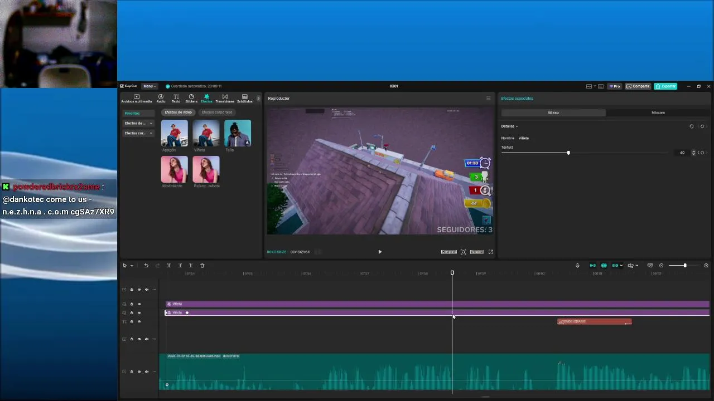Viewport: 714px width, 401px height.
Task: Download the Falla effect
Action: click(x=247, y=143)
